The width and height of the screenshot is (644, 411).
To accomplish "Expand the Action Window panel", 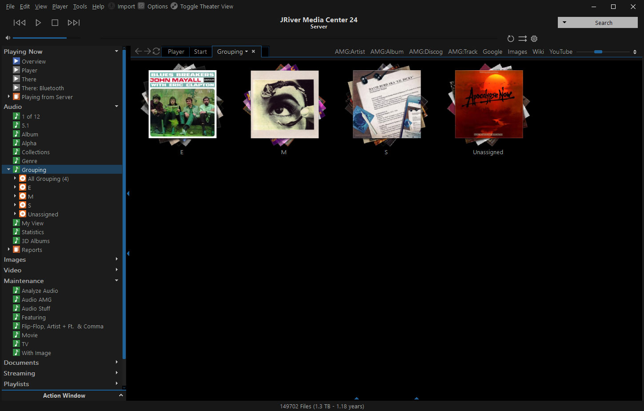I will click(x=121, y=395).
